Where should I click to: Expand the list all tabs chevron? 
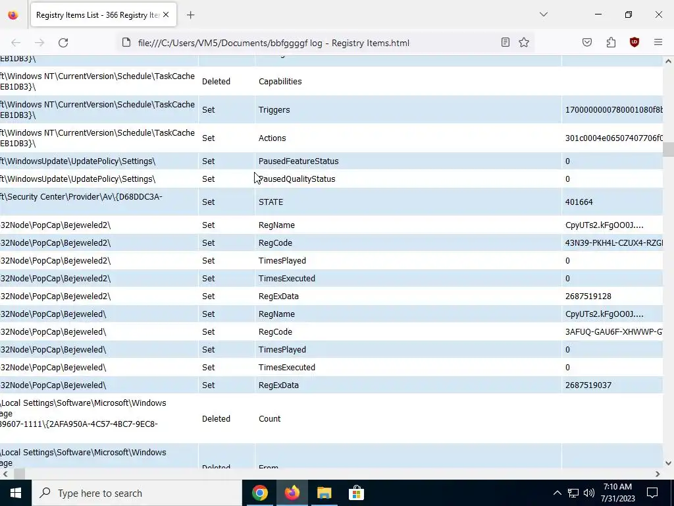point(544,14)
